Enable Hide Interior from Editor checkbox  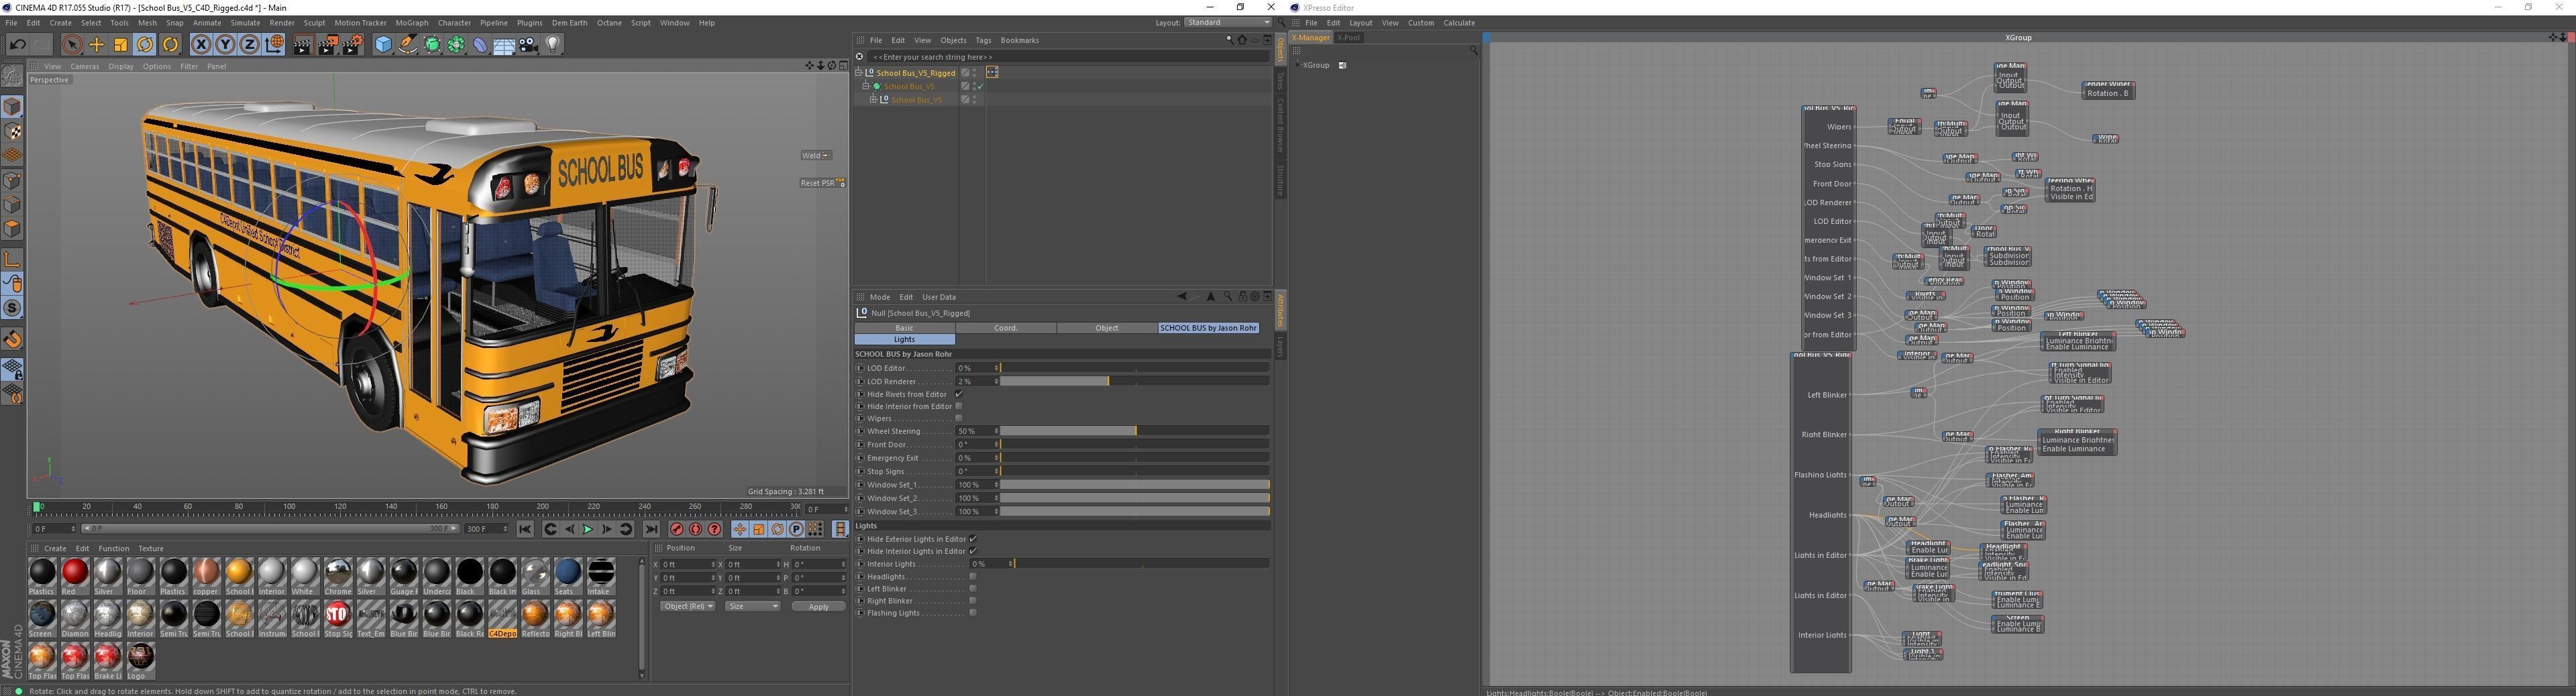[x=958, y=406]
